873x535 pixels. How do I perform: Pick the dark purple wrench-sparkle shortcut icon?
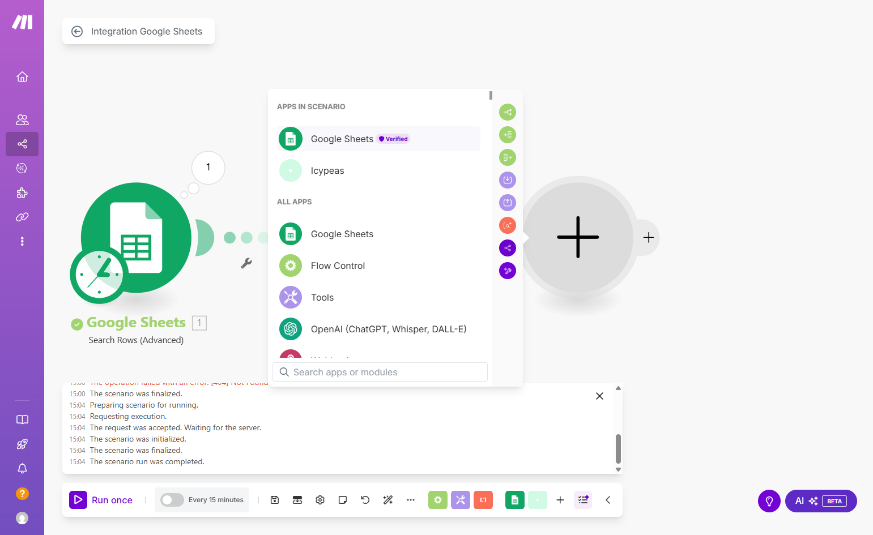coord(508,271)
